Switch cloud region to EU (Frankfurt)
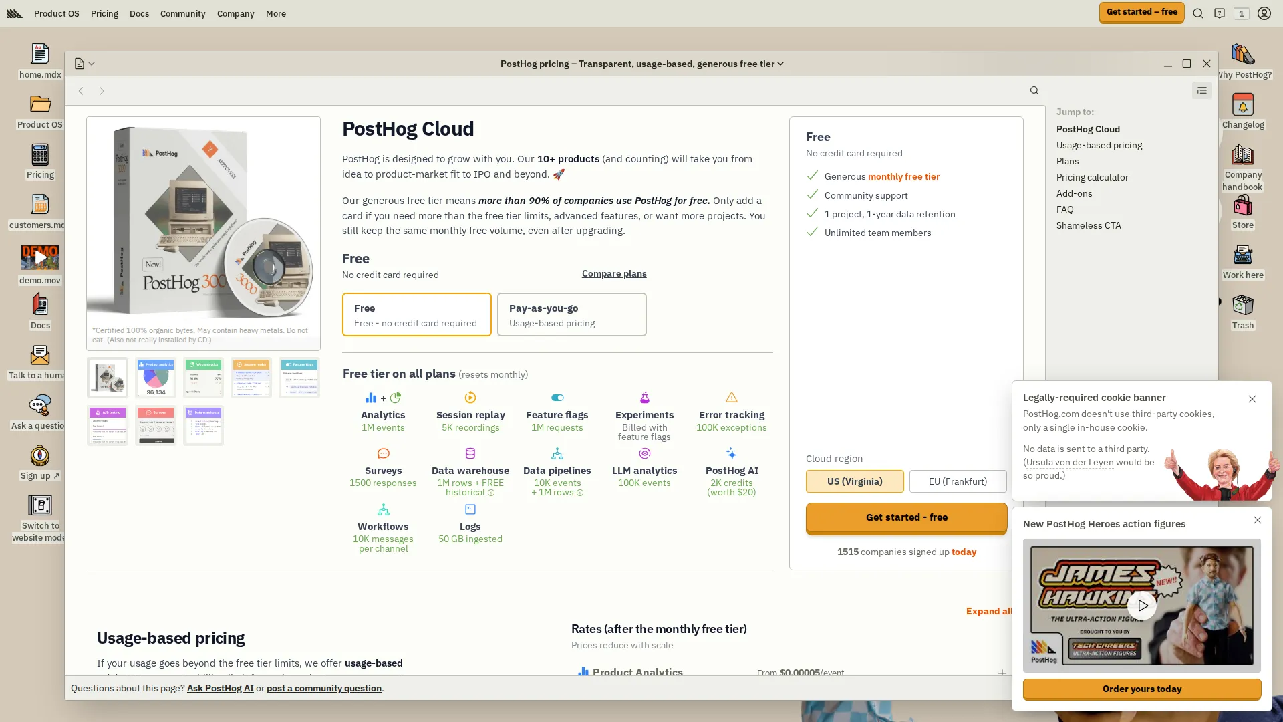This screenshot has width=1283, height=722. coord(958,481)
